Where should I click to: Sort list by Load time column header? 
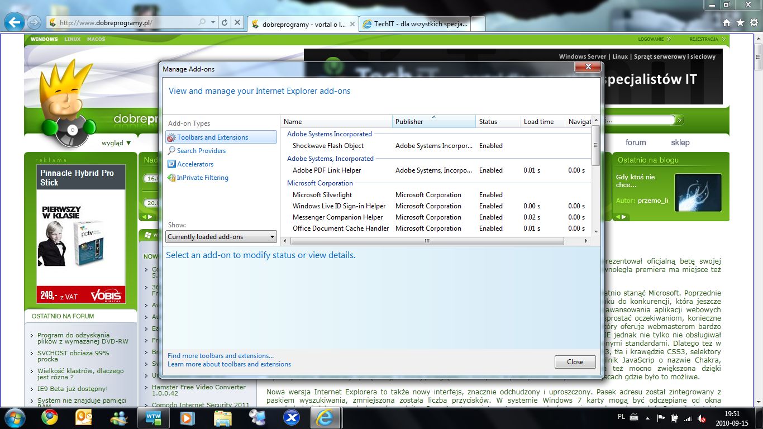(x=542, y=121)
